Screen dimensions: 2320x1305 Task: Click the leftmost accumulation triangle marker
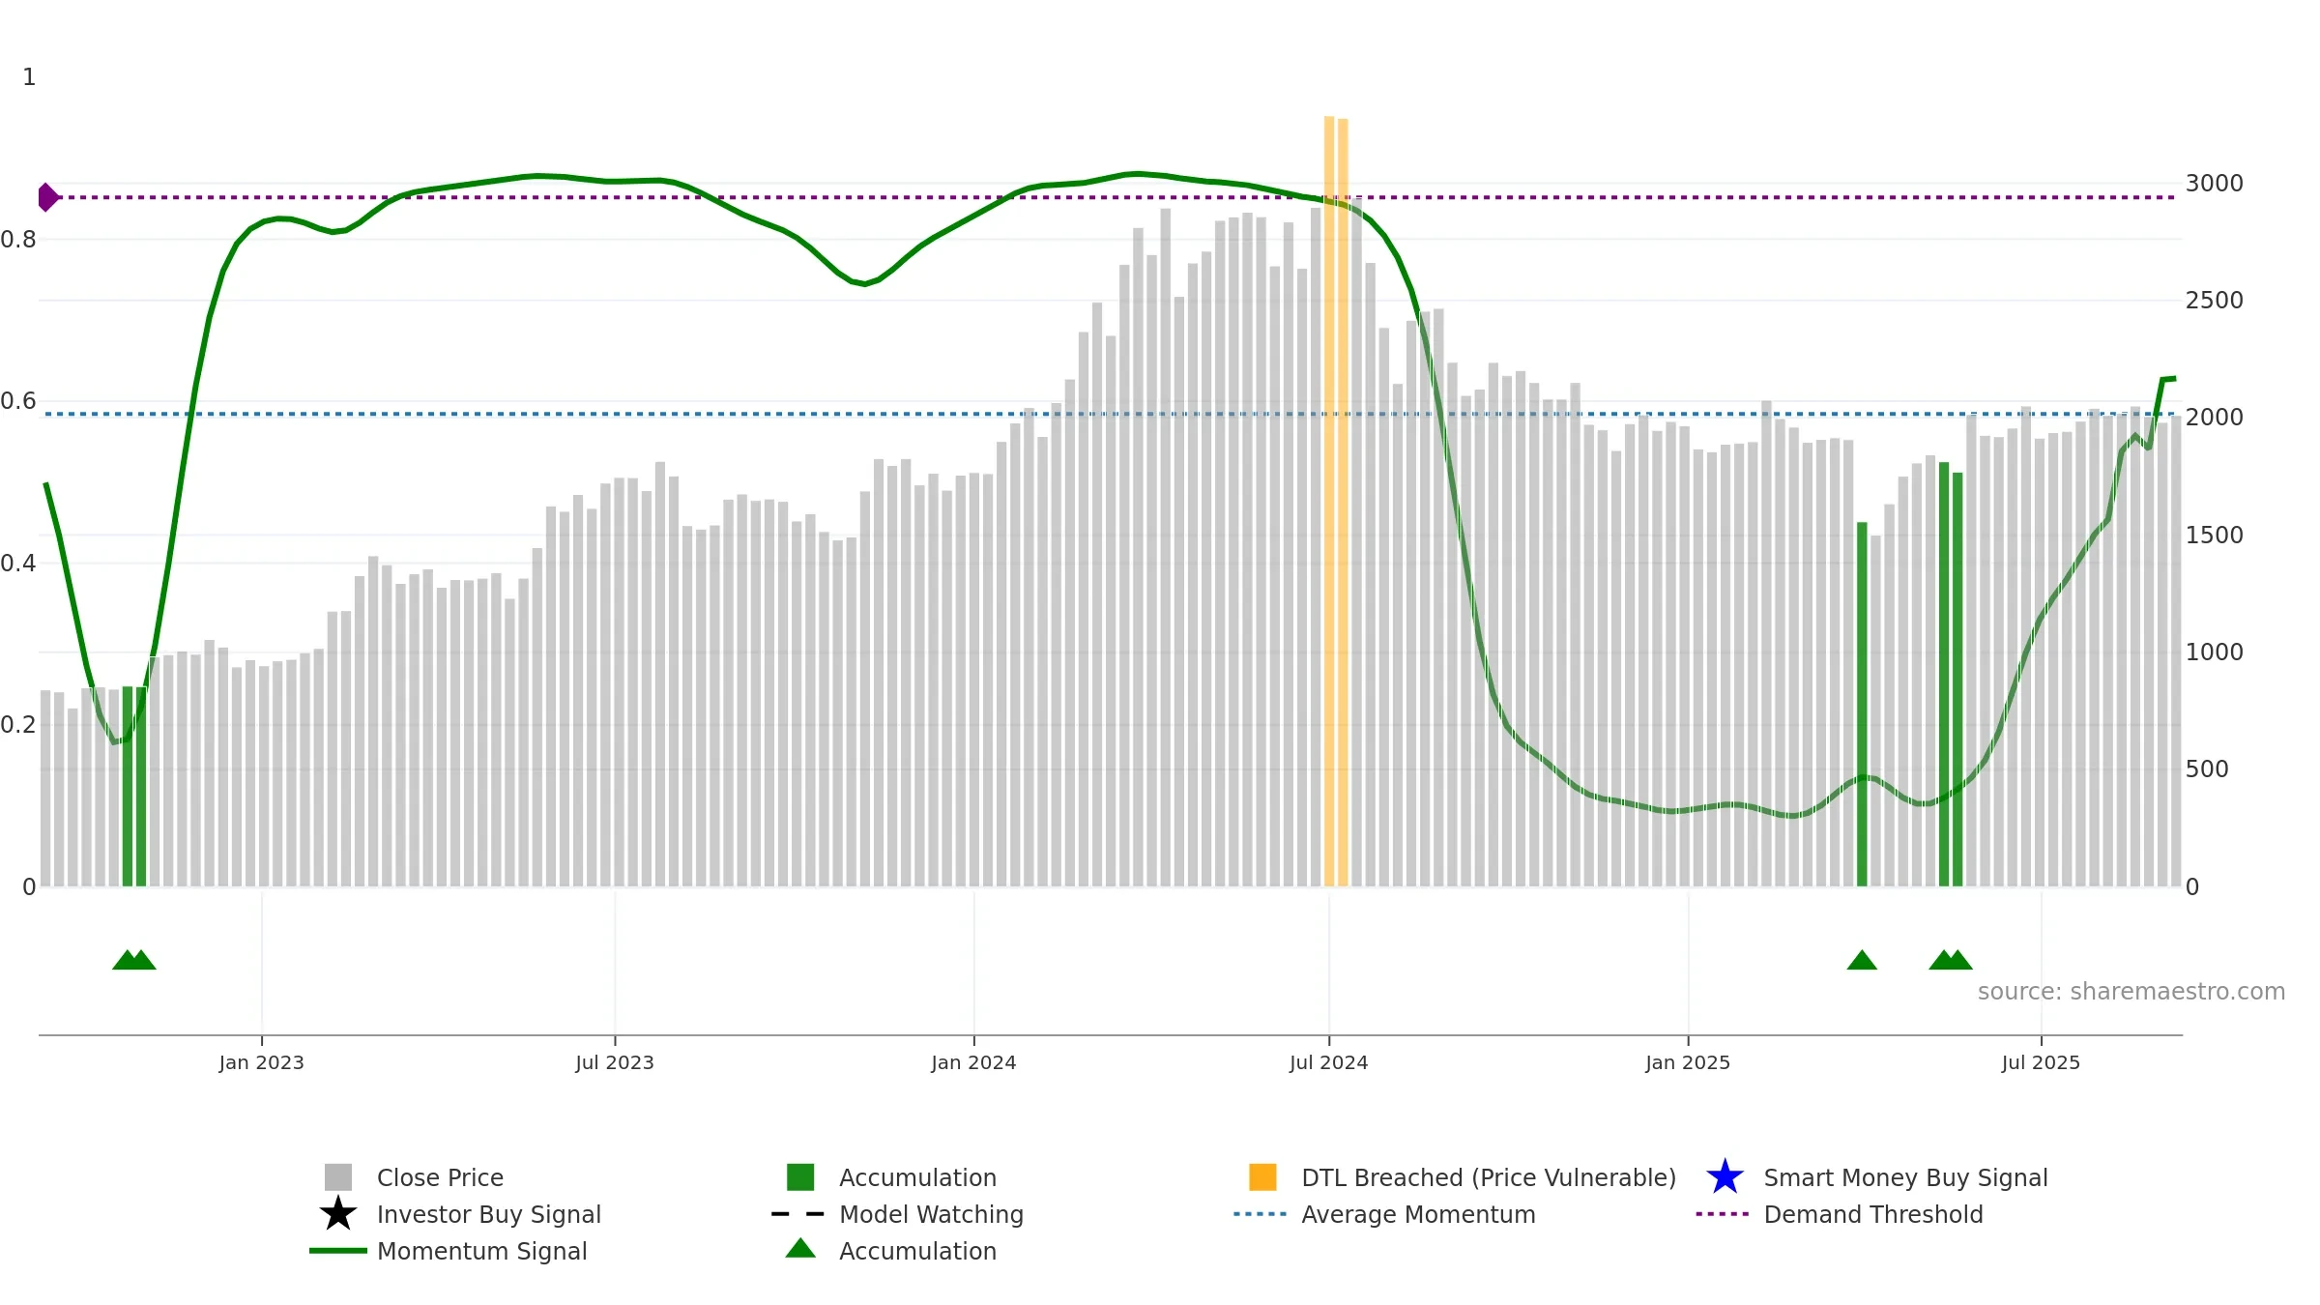point(127,960)
